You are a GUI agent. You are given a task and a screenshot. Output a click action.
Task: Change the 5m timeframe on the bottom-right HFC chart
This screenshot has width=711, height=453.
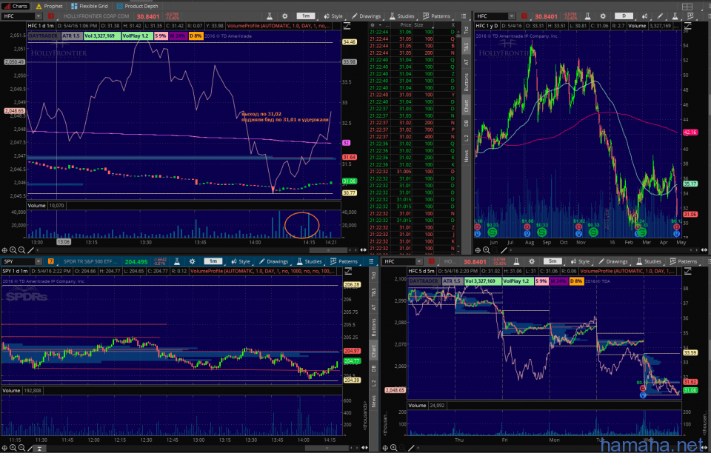point(553,261)
